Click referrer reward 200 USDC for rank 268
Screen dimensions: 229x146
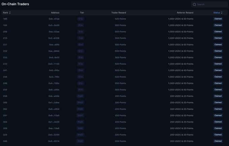[182, 103]
